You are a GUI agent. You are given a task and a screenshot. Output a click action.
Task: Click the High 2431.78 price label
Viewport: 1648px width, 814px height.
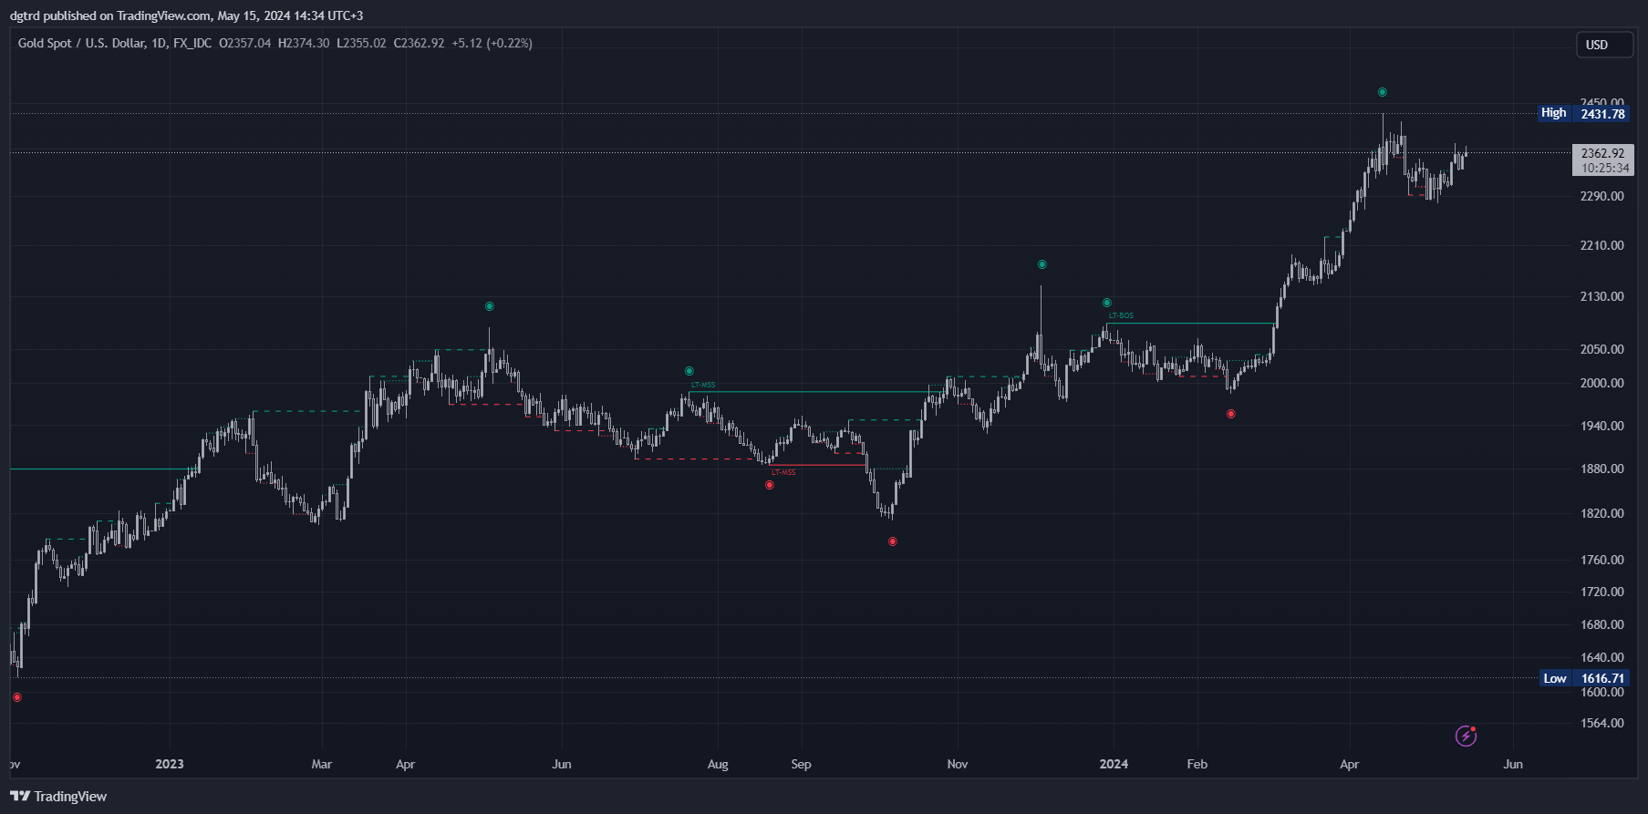(x=1583, y=113)
